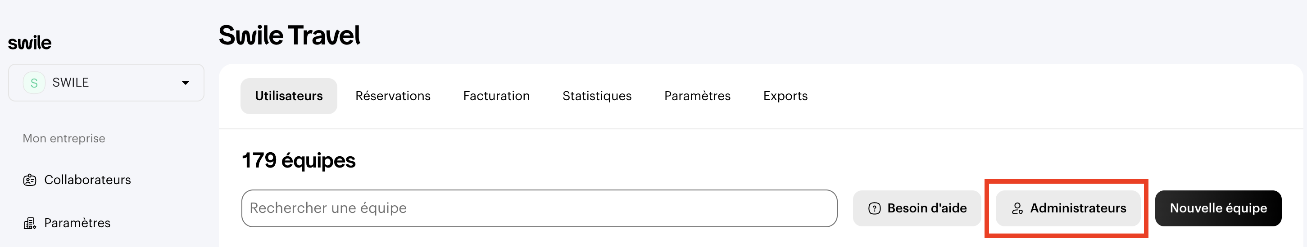The image size is (1307, 247).
Task: Open the Paramètres tab in top navigation
Action: coord(697,96)
